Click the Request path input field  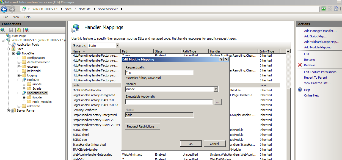click(x=159, y=73)
